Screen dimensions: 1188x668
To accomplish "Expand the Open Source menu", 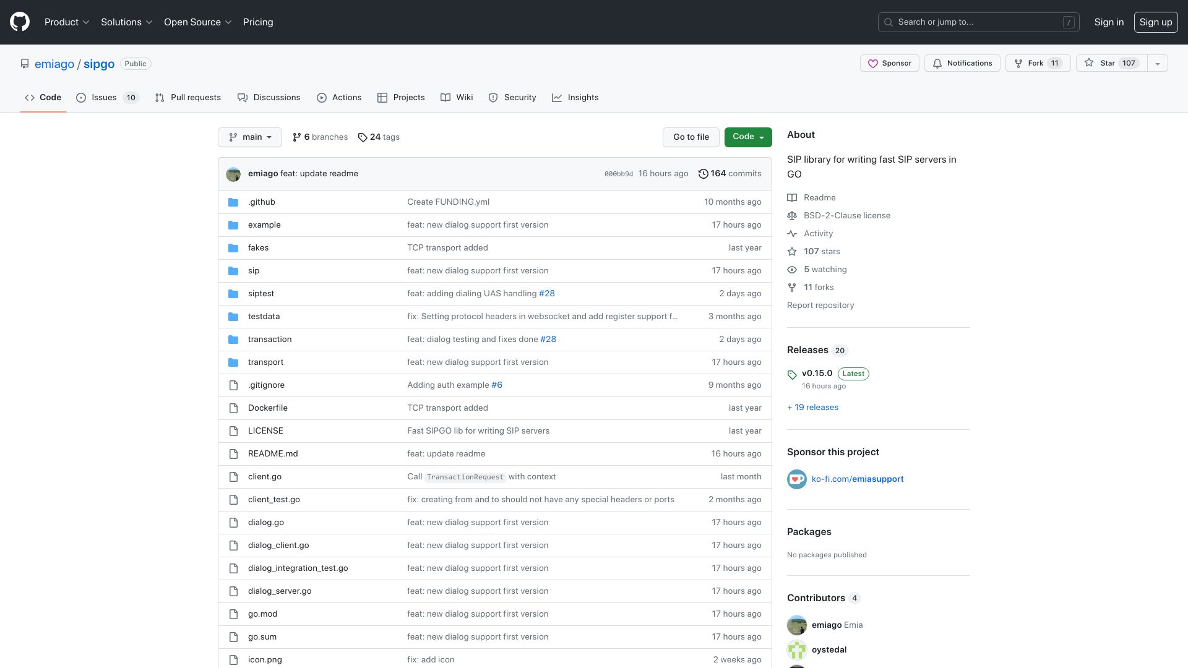I will pyautogui.click(x=198, y=22).
